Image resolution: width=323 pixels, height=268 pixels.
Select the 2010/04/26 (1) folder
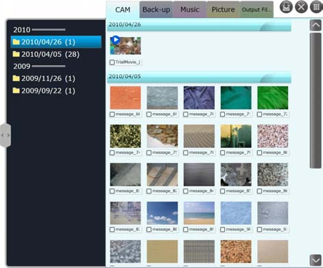point(56,42)
